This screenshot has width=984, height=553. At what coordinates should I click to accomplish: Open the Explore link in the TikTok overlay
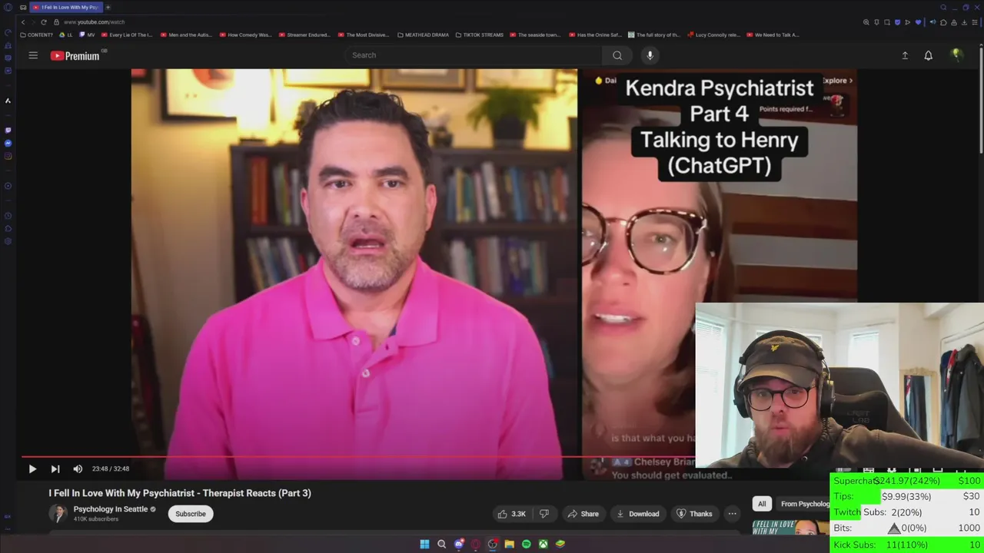point(837,80)
